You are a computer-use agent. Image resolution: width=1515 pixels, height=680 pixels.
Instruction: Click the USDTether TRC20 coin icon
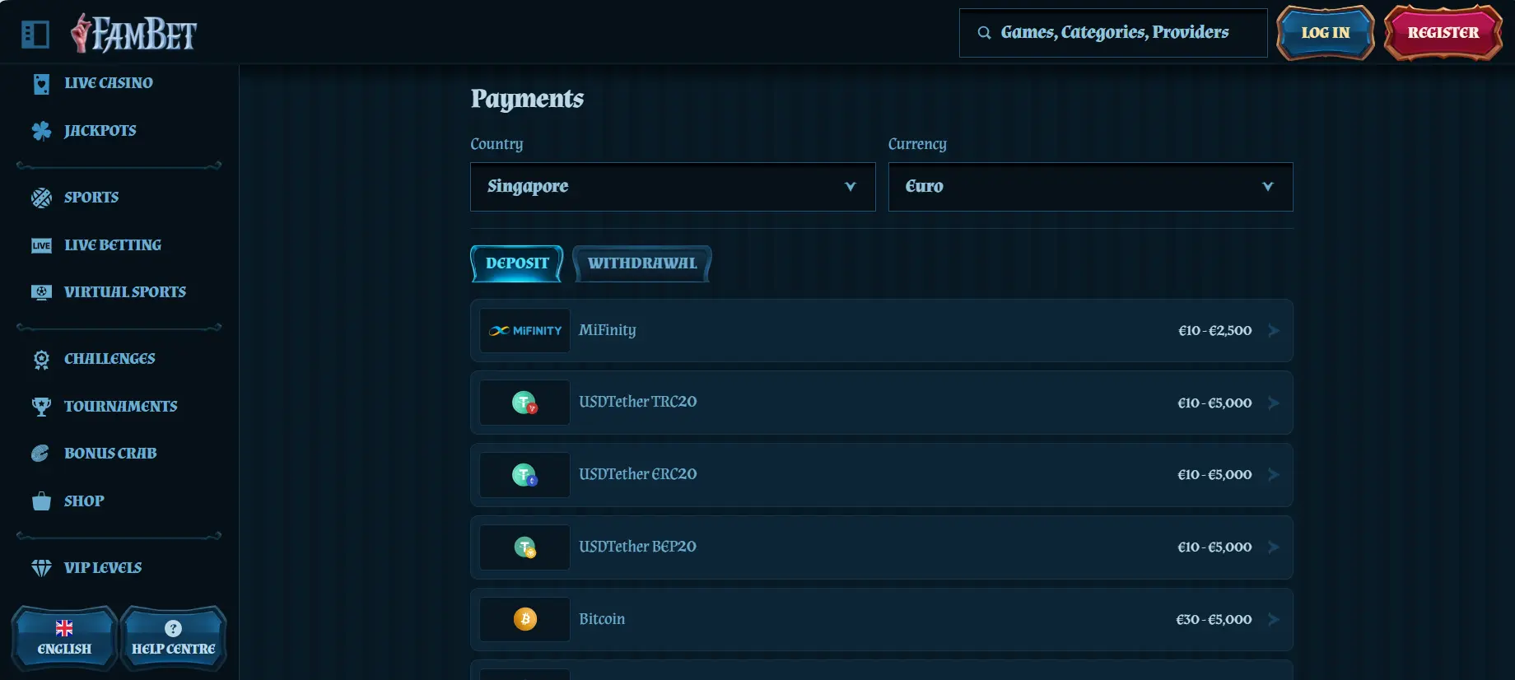coord(525,403)
